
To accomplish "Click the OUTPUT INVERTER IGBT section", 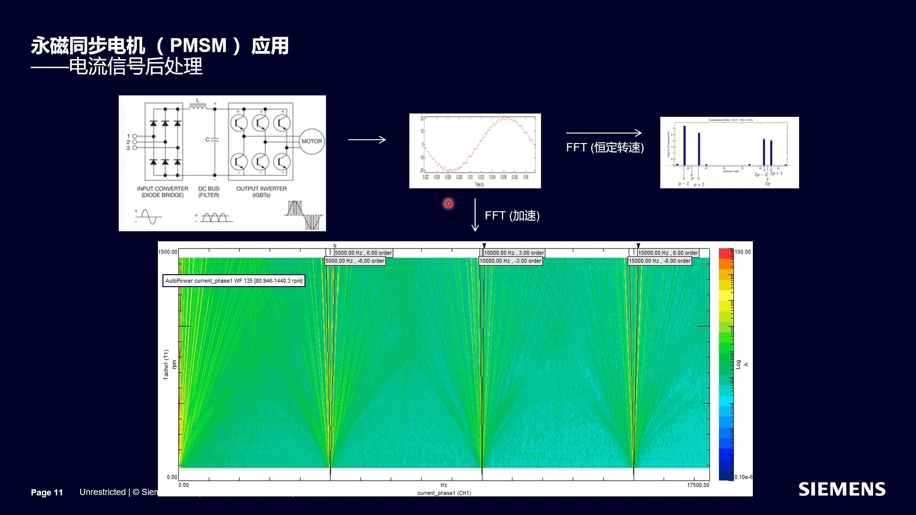I will pos(260,141).
